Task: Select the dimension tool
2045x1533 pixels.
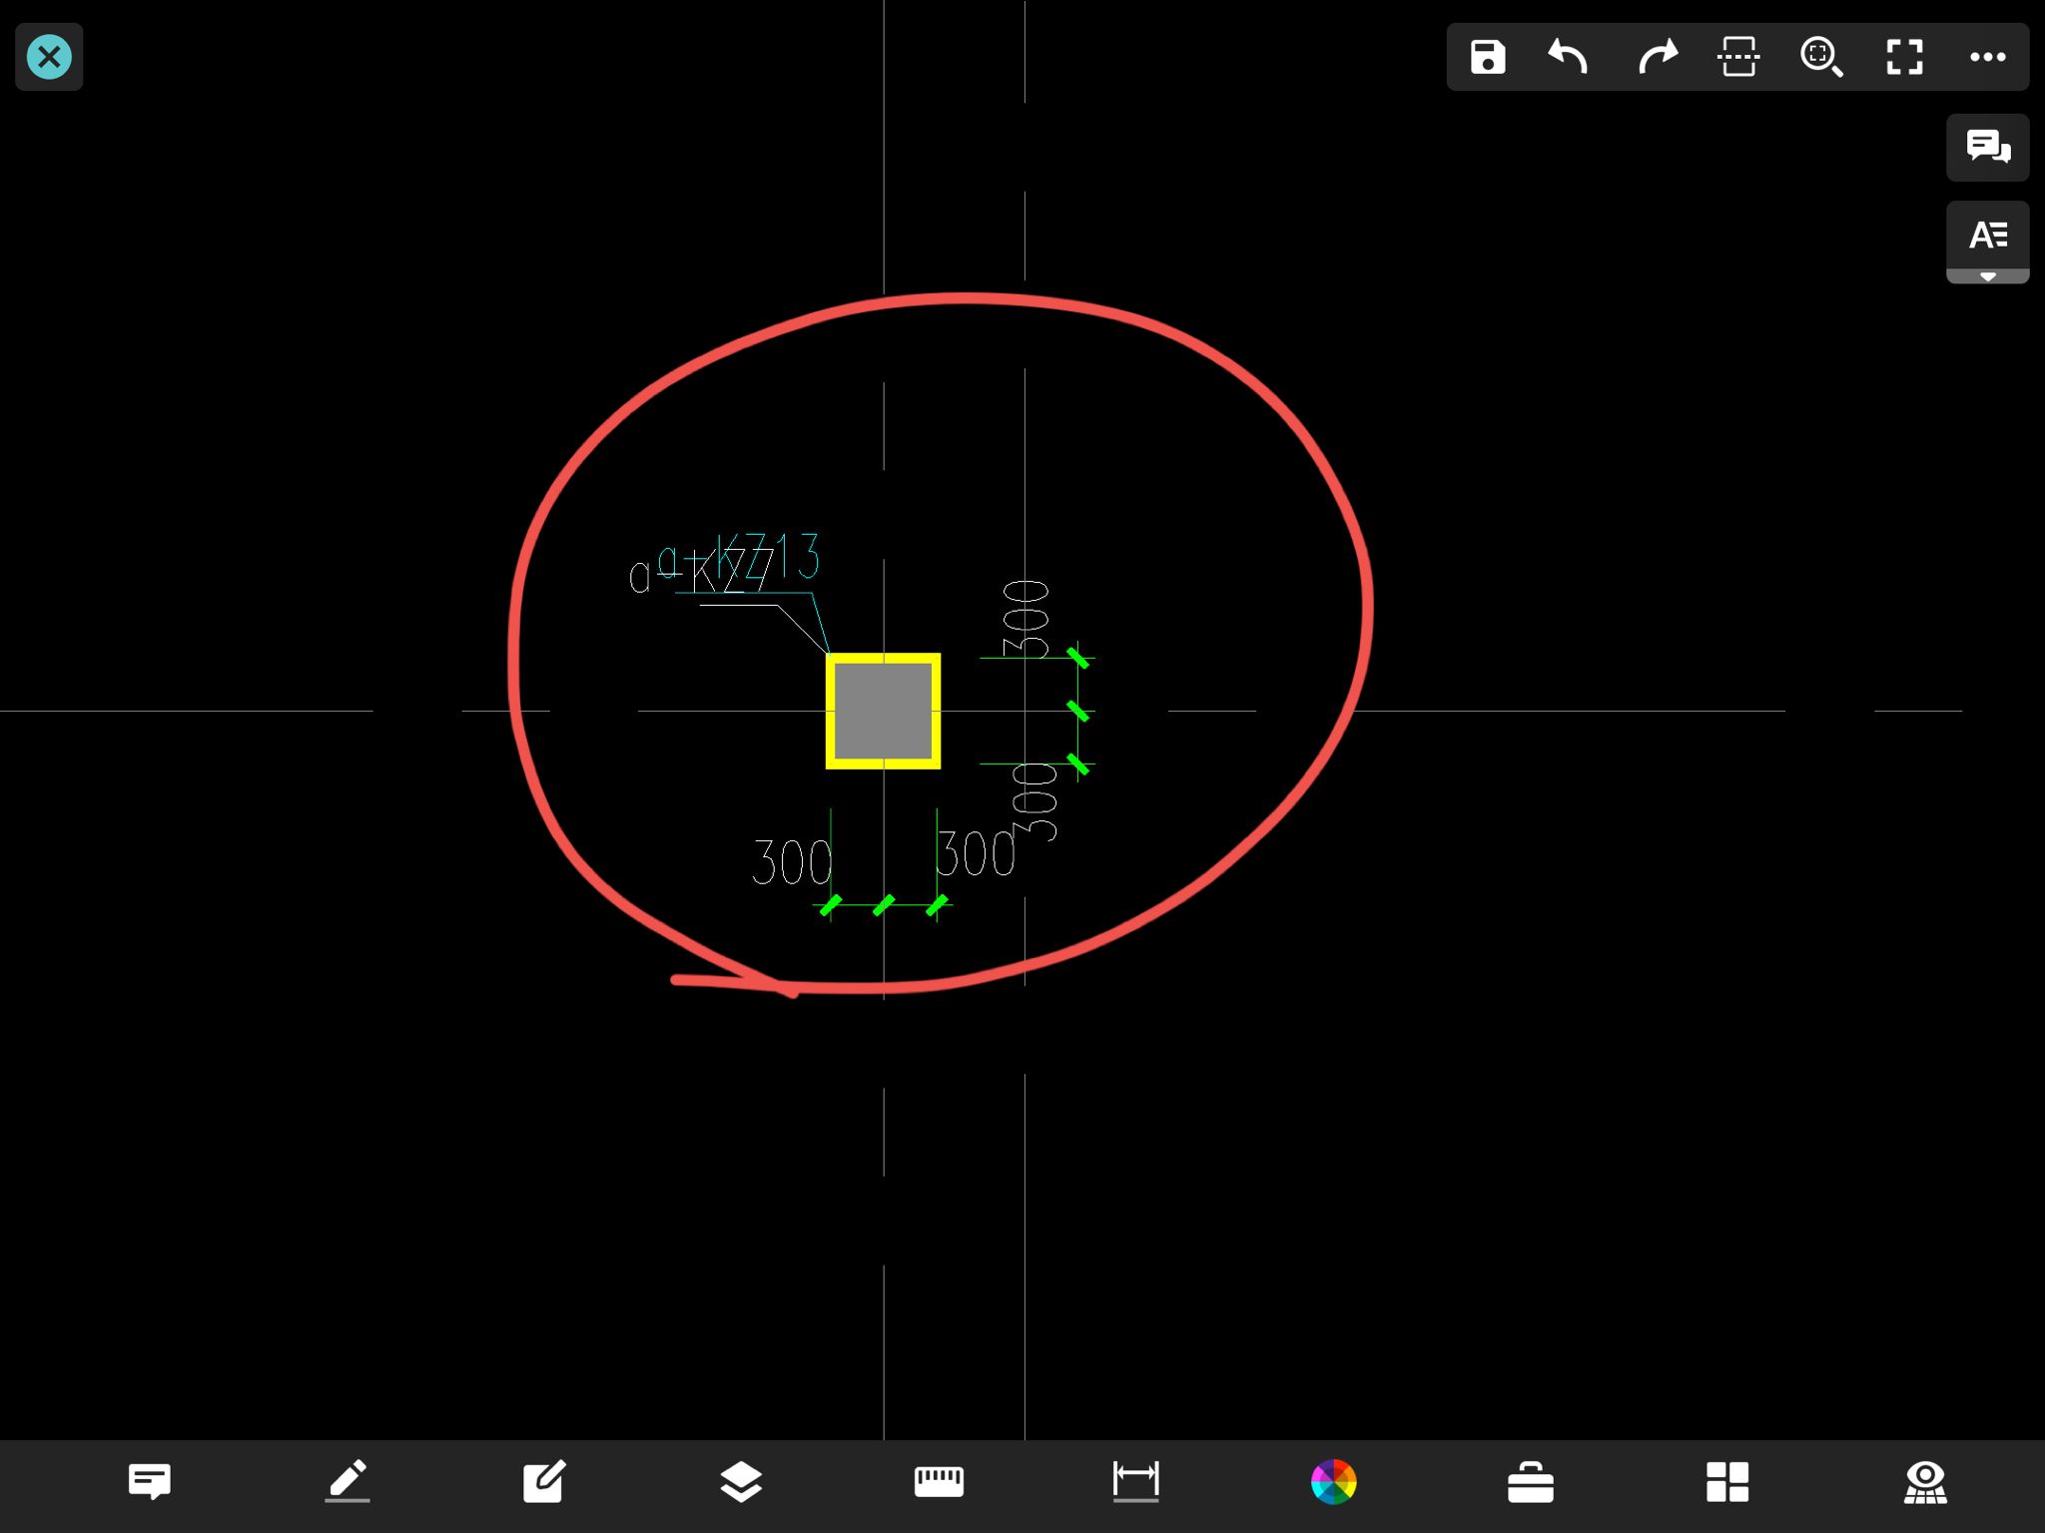Action: 1135,1482
